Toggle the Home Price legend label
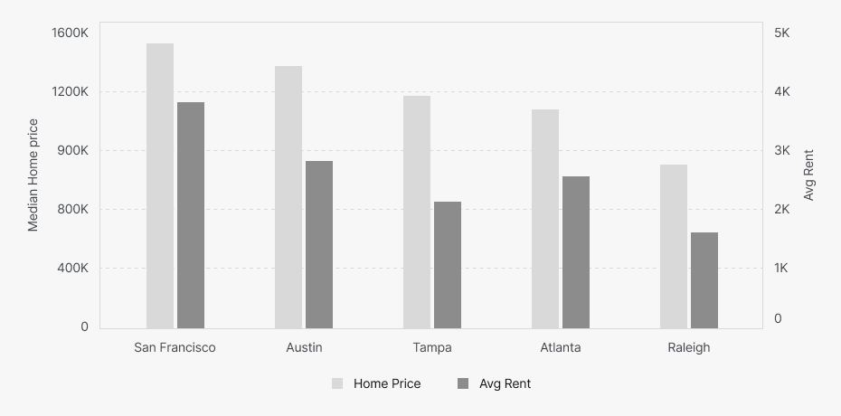841x416 pixels. pyautogui.click(x=387, y=383)
